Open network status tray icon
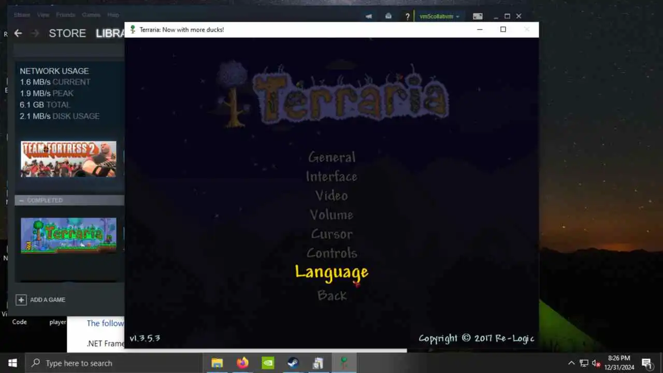 click(x=584, y=363)
